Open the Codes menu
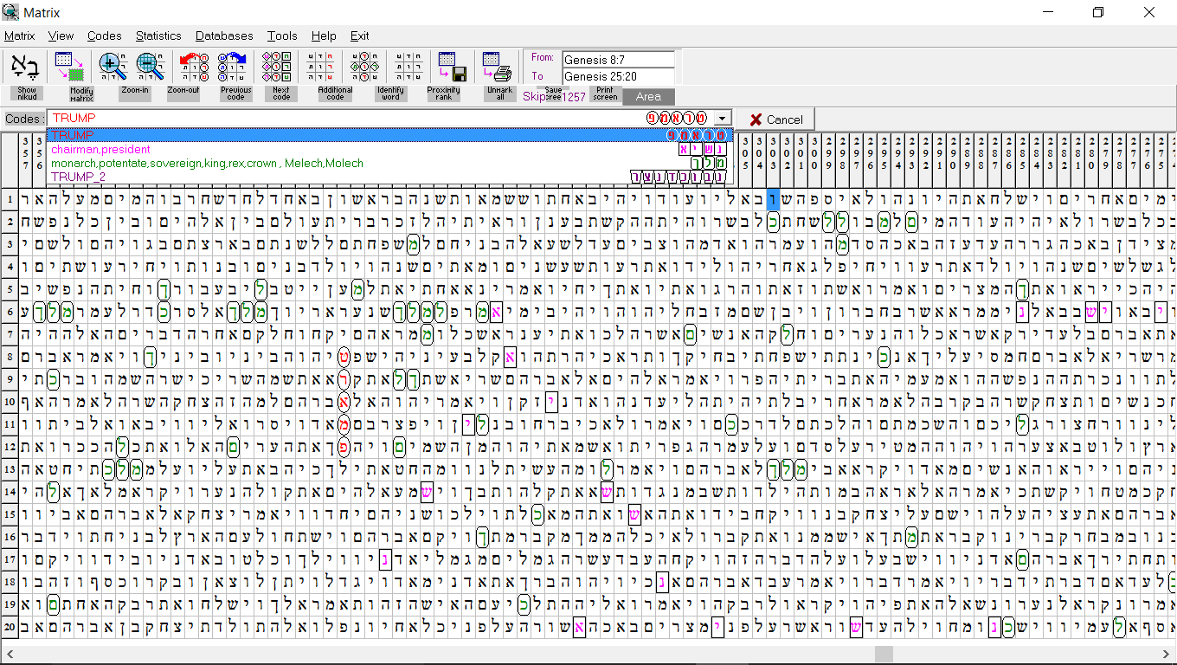1177x665 pixels. [x=104, y=36]
